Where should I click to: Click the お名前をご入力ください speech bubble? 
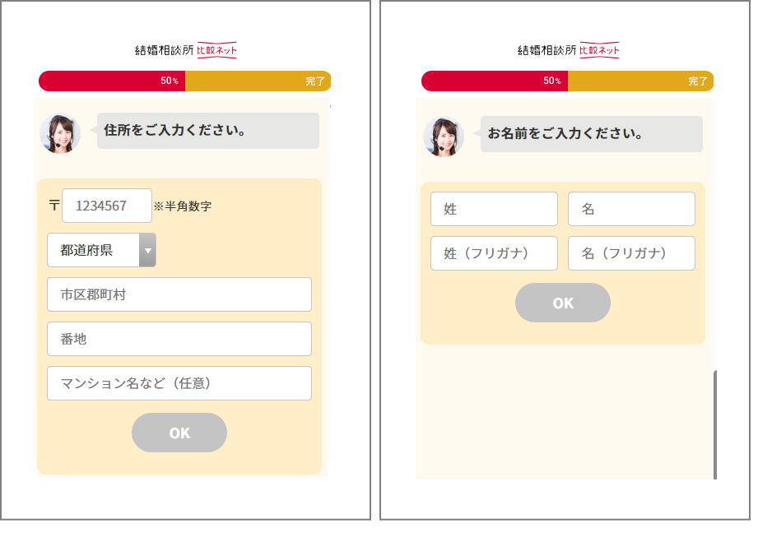(x=591, y=134)
